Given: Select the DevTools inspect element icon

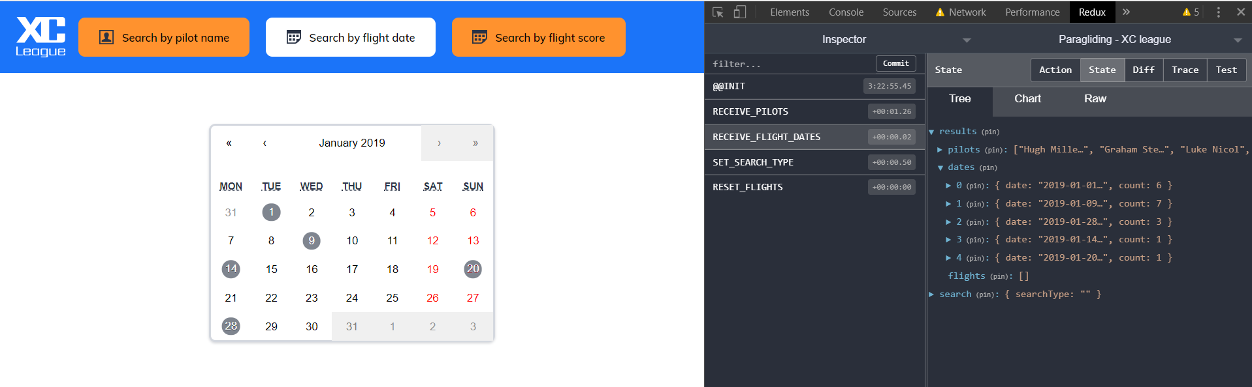Looking at the screenshot, I should (718, 12).
